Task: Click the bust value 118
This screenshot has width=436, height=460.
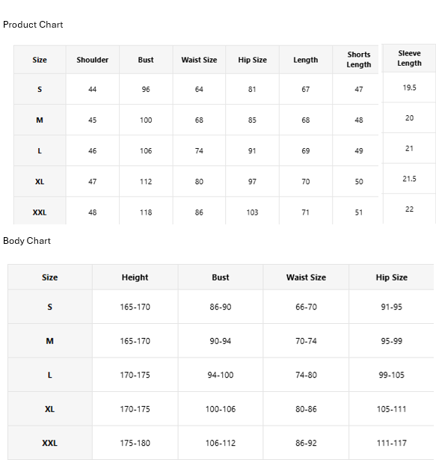Action: 146,212
